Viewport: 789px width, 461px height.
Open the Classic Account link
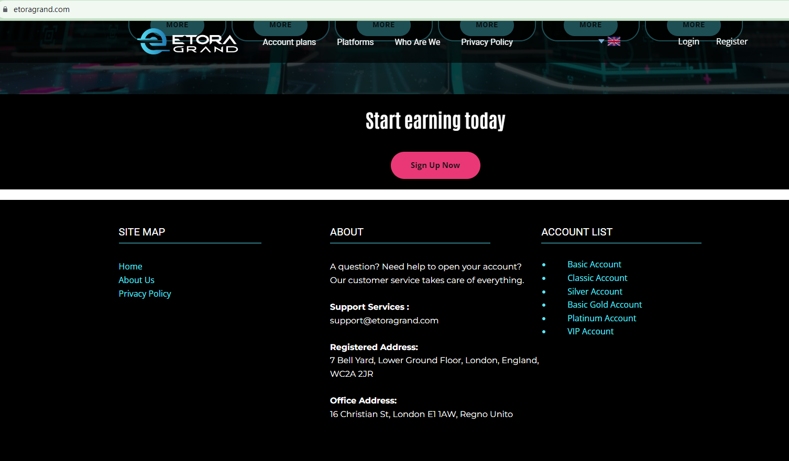coord(597,278)
